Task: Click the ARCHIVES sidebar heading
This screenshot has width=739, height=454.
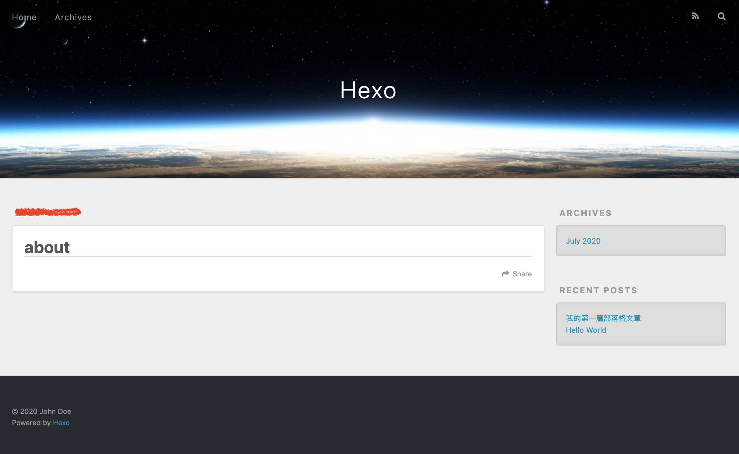Action: [585, 213]
